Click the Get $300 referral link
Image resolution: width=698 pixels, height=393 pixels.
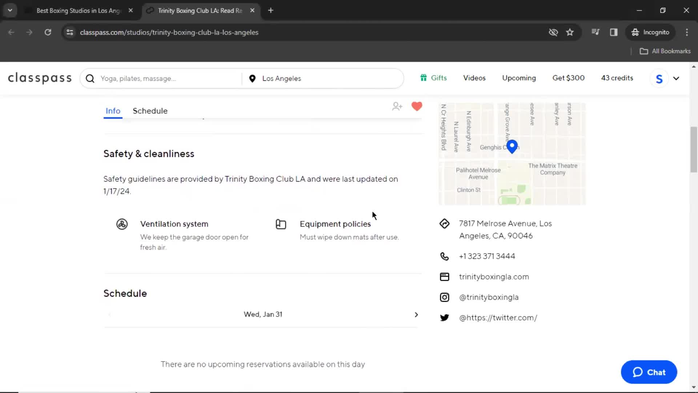tap(568, 78)
